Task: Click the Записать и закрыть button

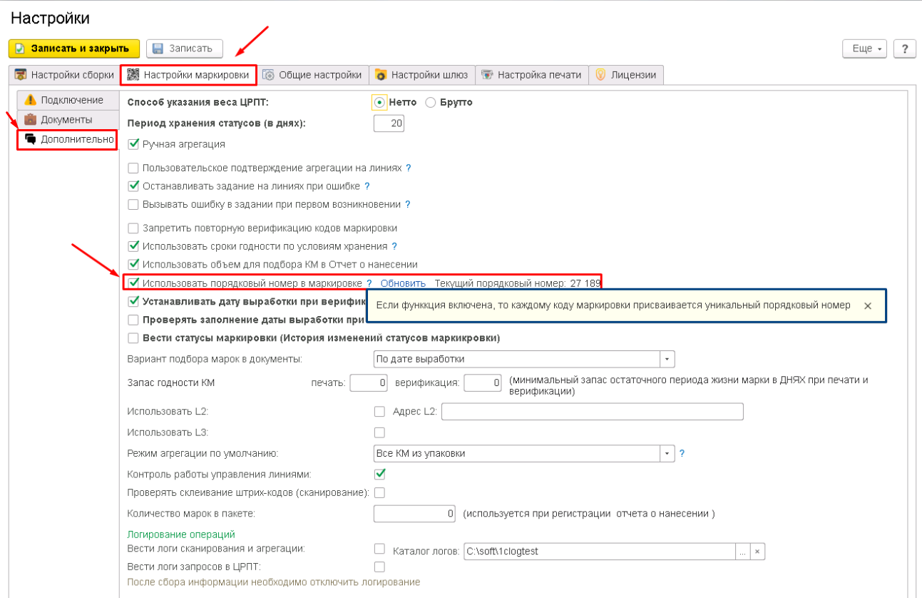Action: (x=74, y=49)
